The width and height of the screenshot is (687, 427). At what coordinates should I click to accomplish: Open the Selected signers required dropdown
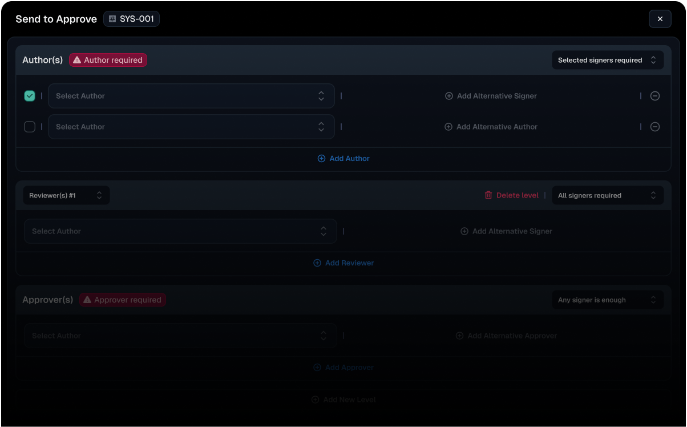point(607,60)
